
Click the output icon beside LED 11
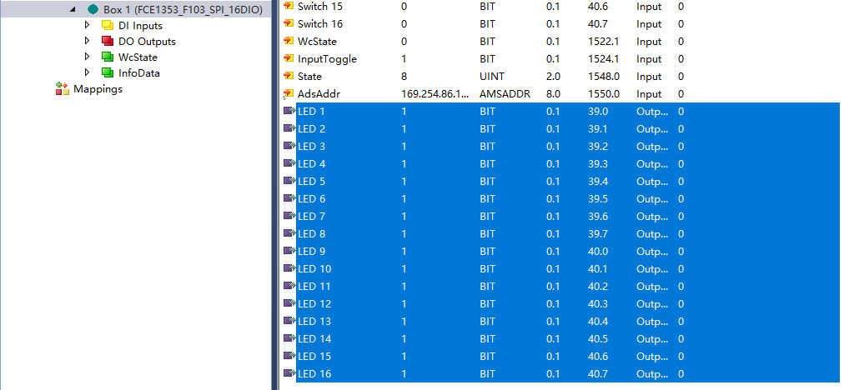coord(289,286)
